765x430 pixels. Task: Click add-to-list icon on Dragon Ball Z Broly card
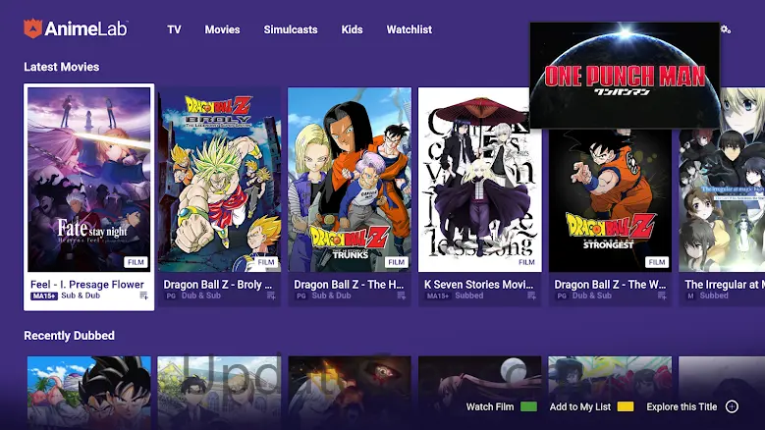click(x=272, y=296)
